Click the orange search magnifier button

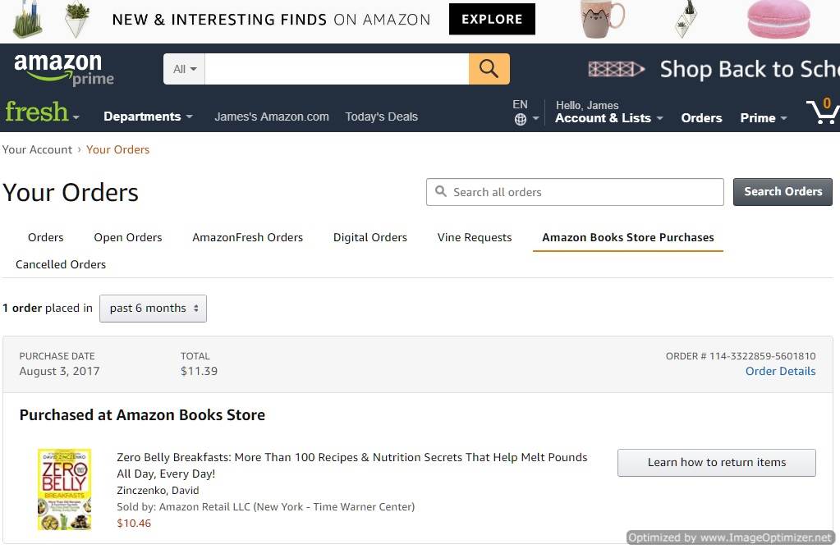pyautogui.click(x=489, y=69)
